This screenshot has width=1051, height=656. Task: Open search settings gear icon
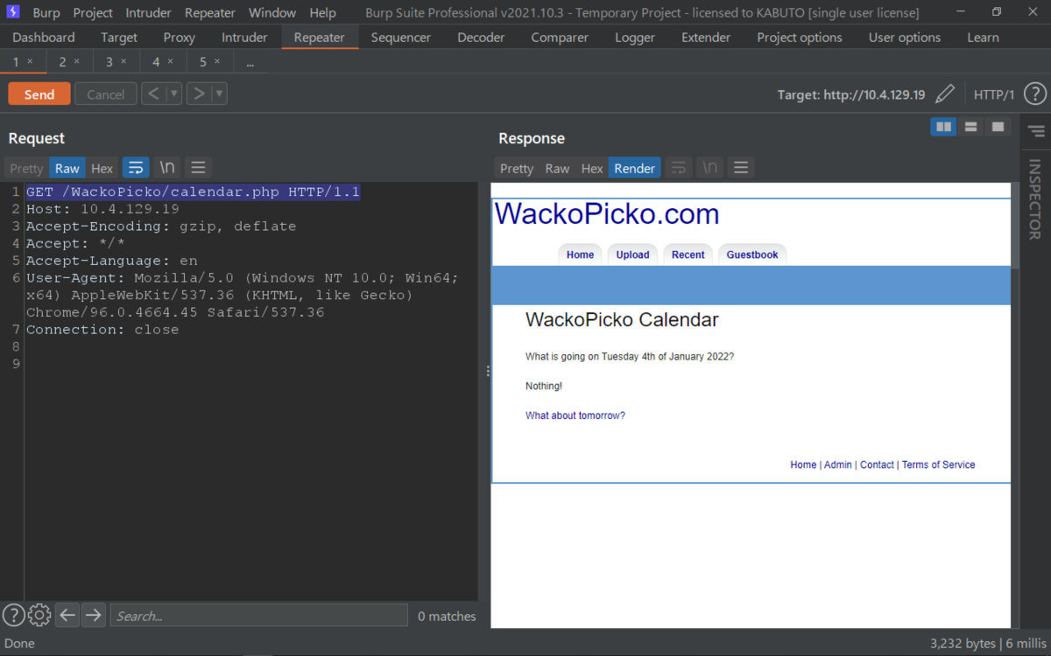pyautogui.click(x=39, y=616)
